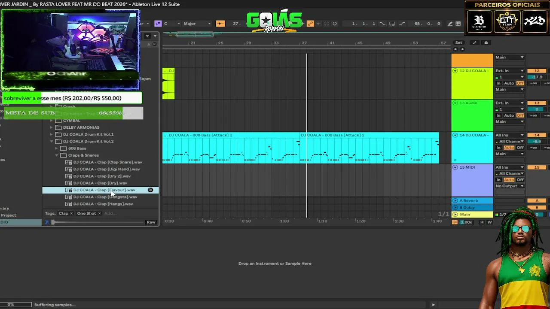Collapse the DJ COALA Drum Kit Vol.2 folder
Image resolution: width=550 pixels, height=309 pixels.
tap(52, 141)
